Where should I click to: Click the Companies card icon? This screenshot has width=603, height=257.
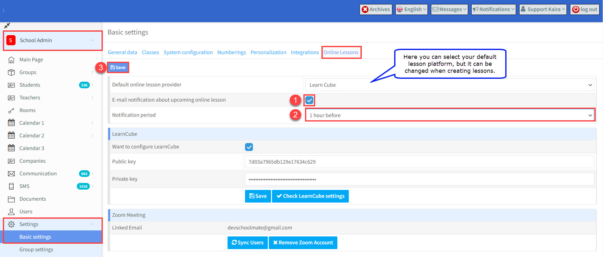coord(11,161)
